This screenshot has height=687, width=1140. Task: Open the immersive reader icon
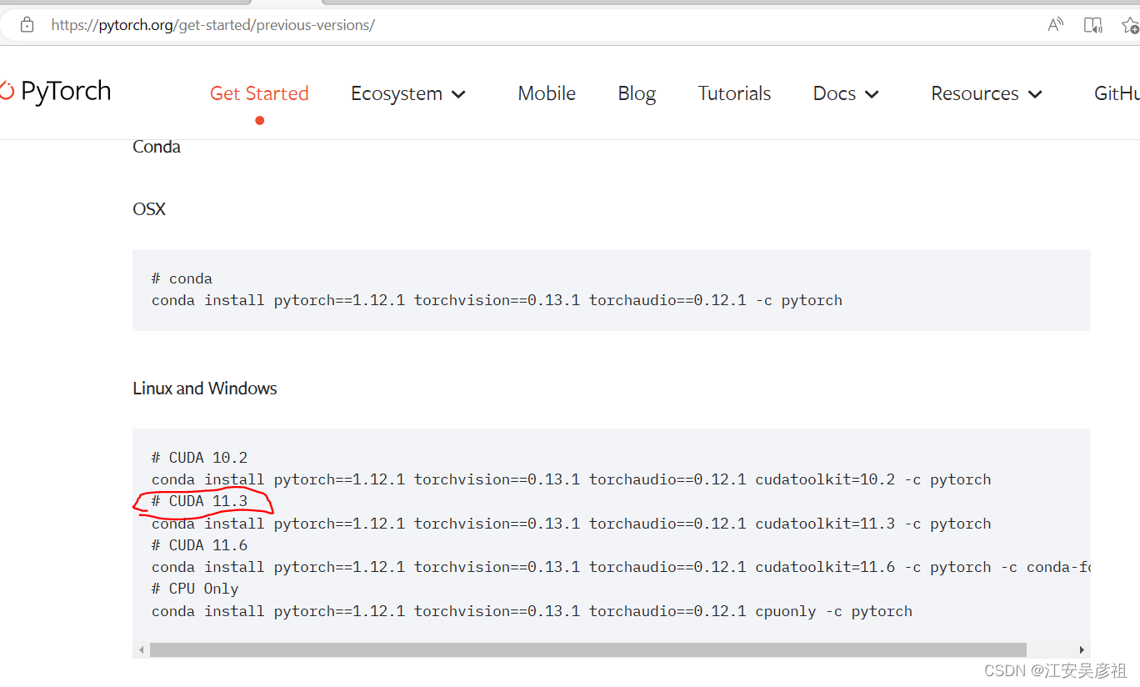coord(1092,25)
